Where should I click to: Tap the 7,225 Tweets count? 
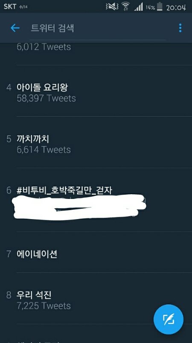[44, 306]
